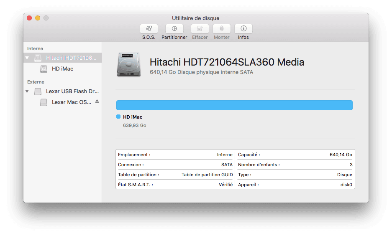Open the Infos information icon
The width and height of the screenshot is (392, 236).
click(x=243, y=29)
